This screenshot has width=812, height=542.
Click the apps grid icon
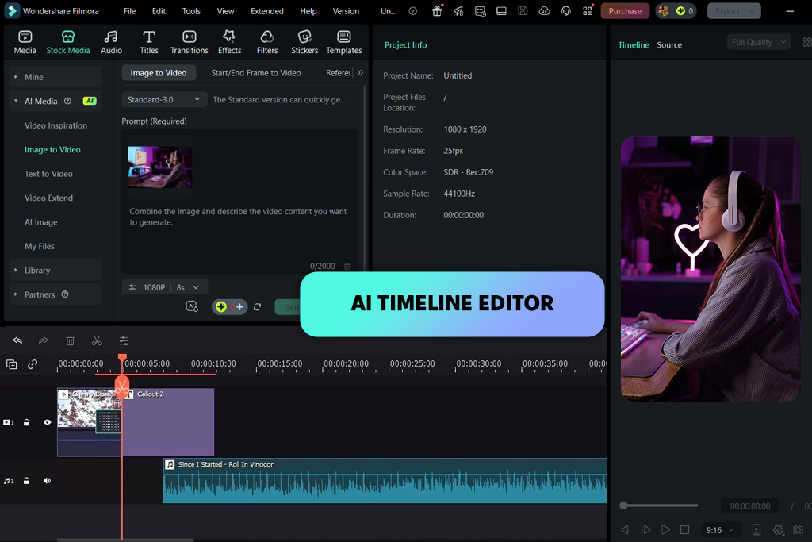588,11
